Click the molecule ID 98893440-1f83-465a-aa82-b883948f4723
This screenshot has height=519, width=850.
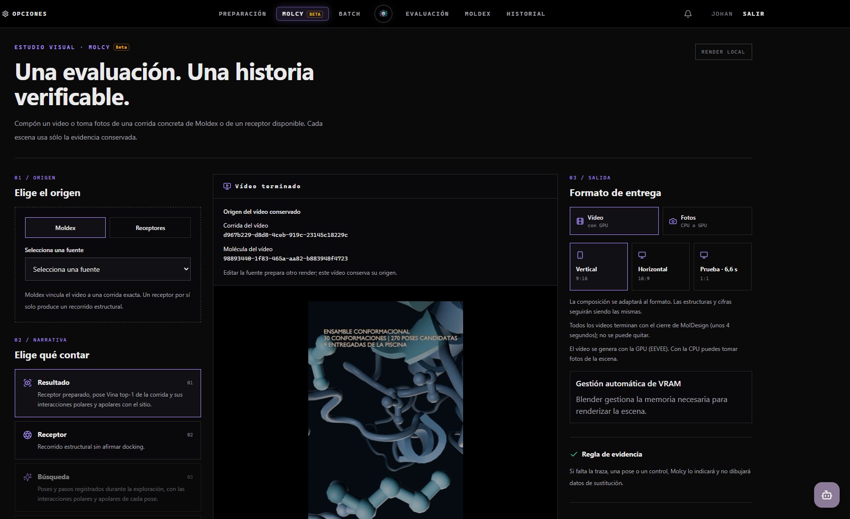[286, 259]
